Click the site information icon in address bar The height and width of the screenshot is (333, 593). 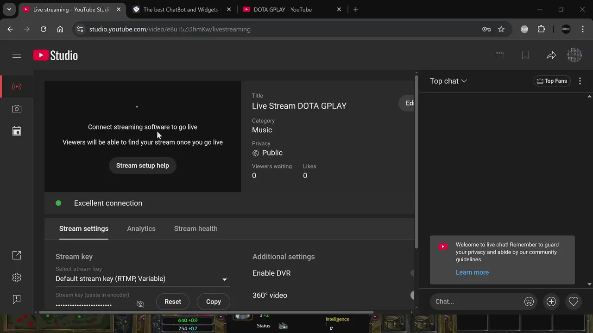click(80, 29)
